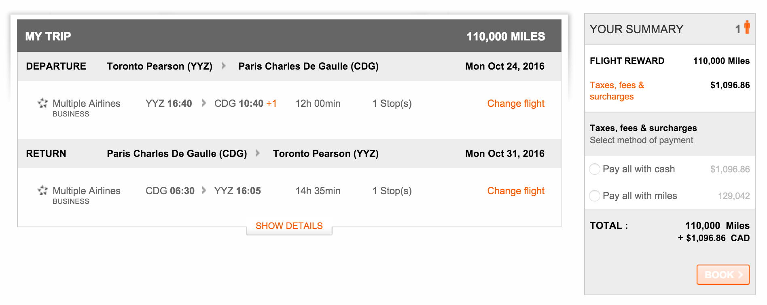Click the MY TRIP header bar
Viewport: 767px width, 305px height.
point(289,36)
